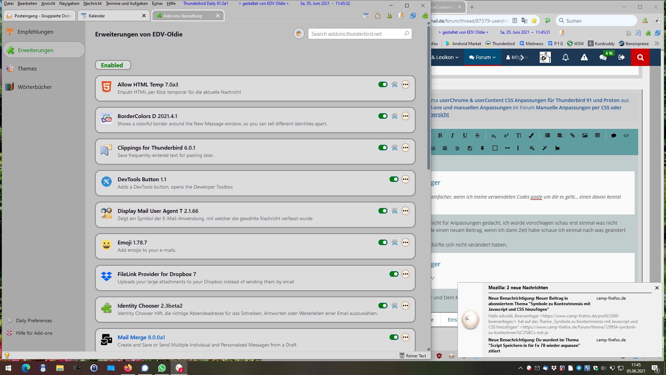The height and width of the screenshot is (375, 666).
Task: Open the Extras menu
Action: pos(157,3)
